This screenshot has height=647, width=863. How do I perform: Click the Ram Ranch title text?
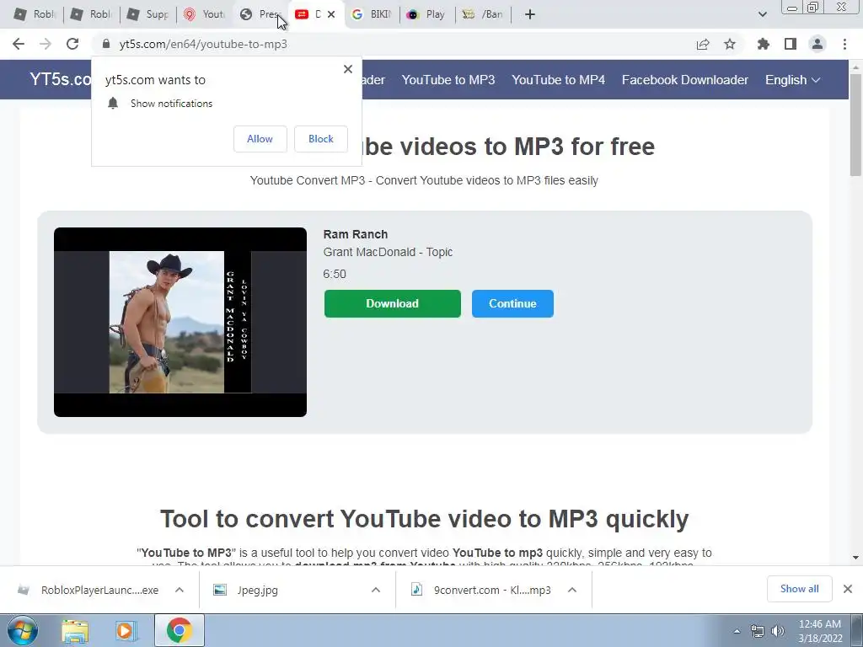pyautogui.click(x=356, y=234)
